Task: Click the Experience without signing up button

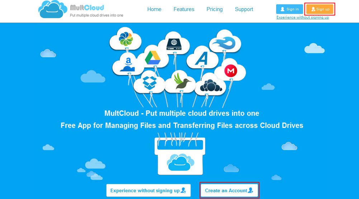Action: [x=148, y=190]
